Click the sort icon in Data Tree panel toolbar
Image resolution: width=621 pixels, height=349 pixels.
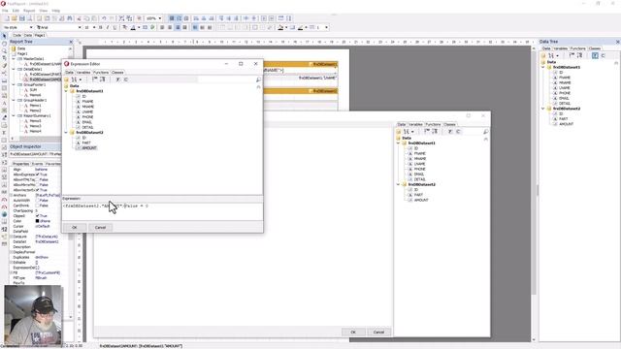pos(551,56)
